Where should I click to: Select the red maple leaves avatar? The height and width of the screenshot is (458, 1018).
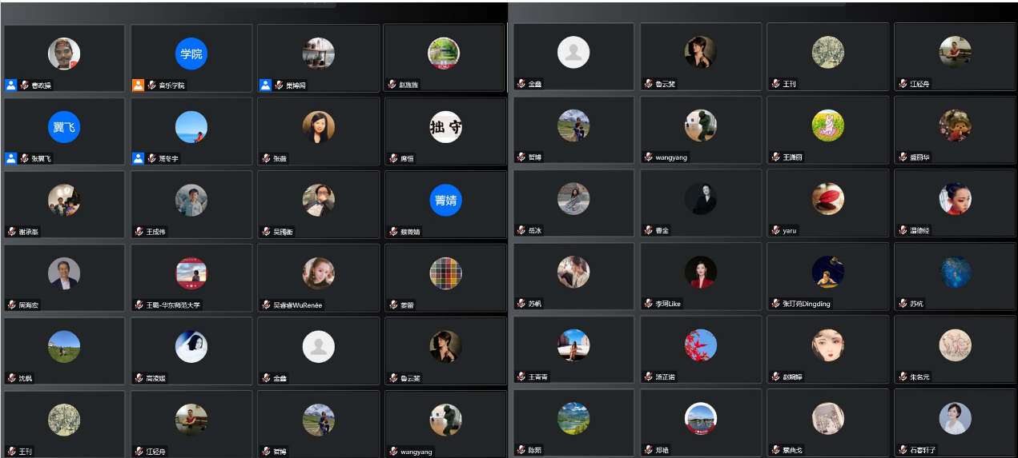tap(701, 345)
